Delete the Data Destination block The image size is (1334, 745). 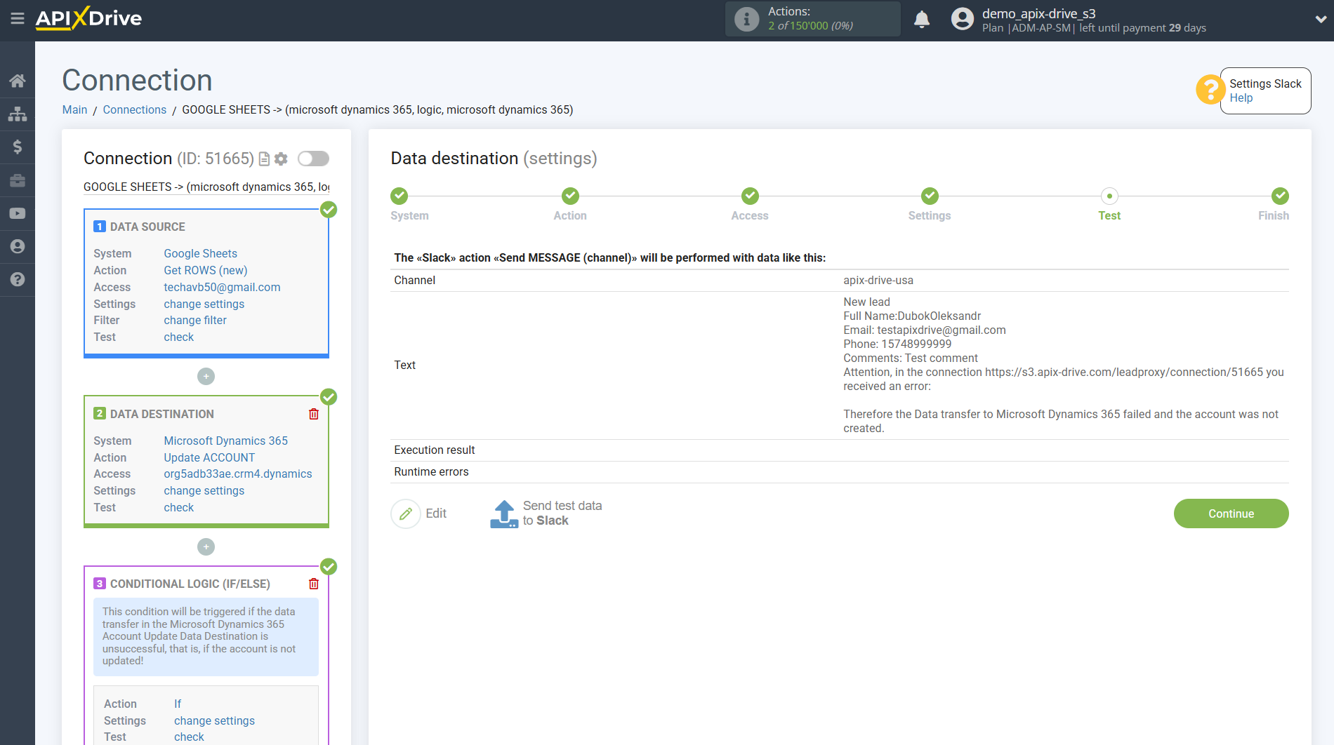pyautogui.click(x=314, y=414)
